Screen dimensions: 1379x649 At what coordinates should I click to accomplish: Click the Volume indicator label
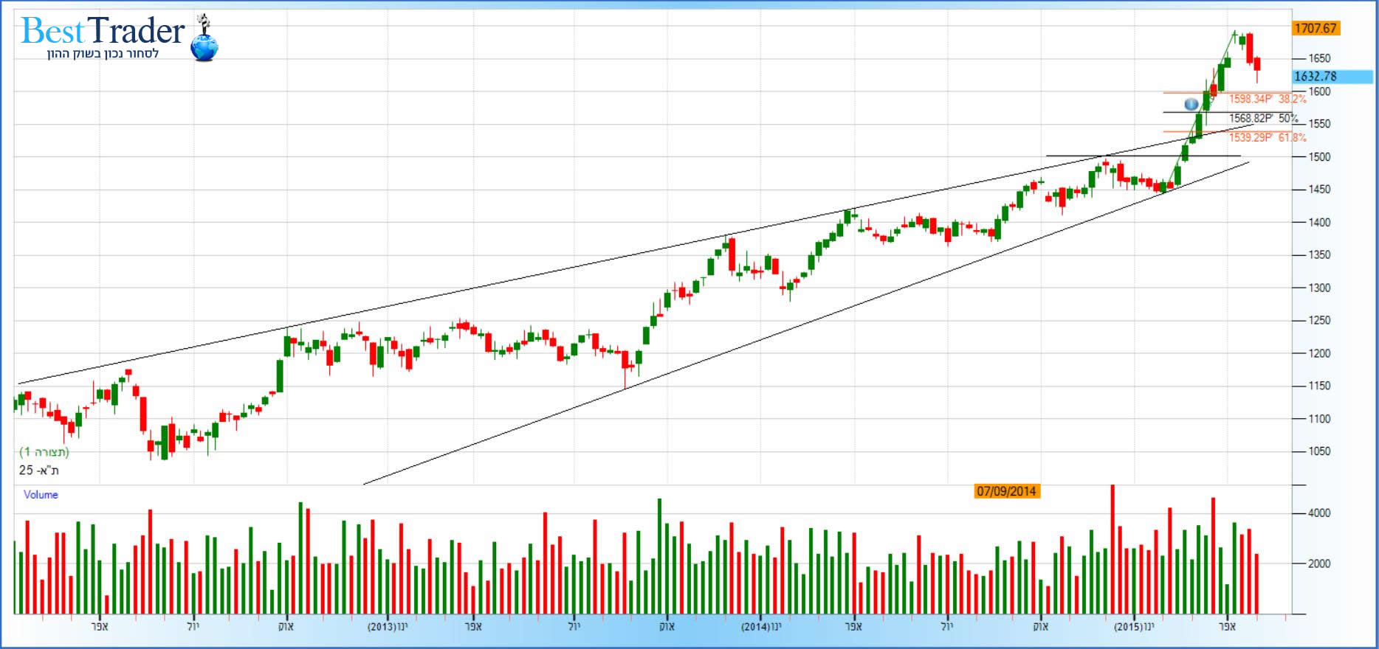pos(41,495)
